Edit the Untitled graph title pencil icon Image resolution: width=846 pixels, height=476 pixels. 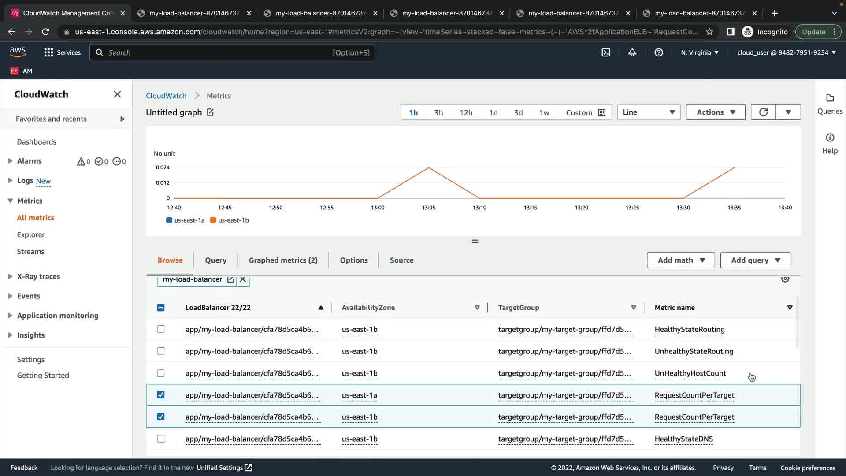(x=210, y=112)
